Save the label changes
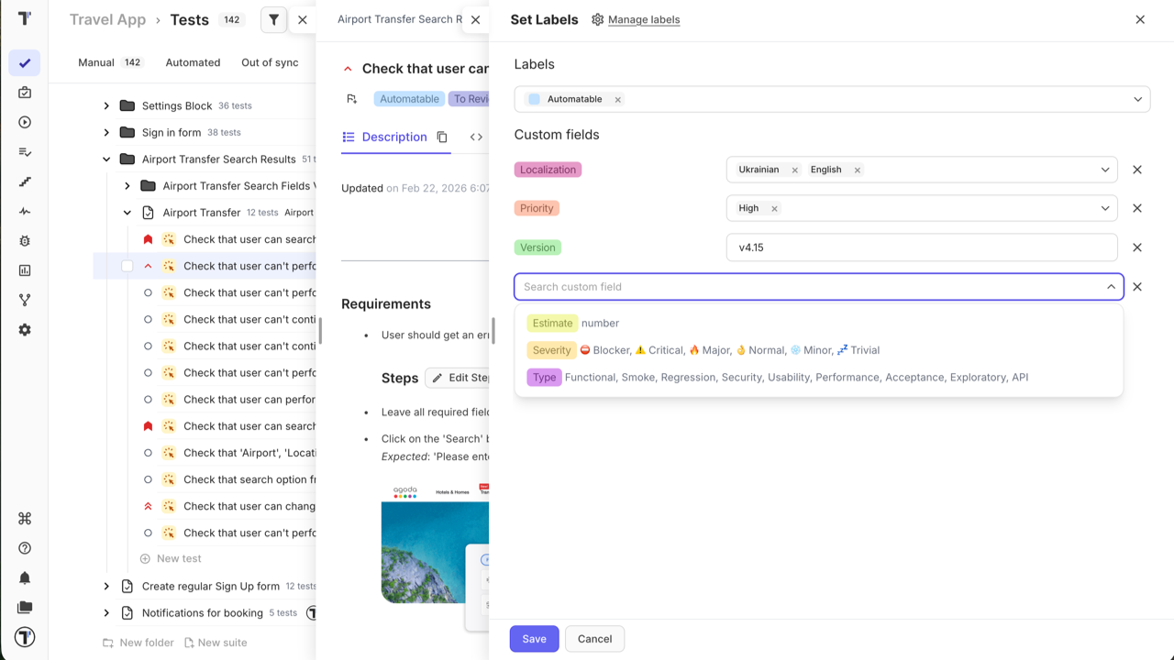Viewport: 1174px width, 660px height. 535,639
